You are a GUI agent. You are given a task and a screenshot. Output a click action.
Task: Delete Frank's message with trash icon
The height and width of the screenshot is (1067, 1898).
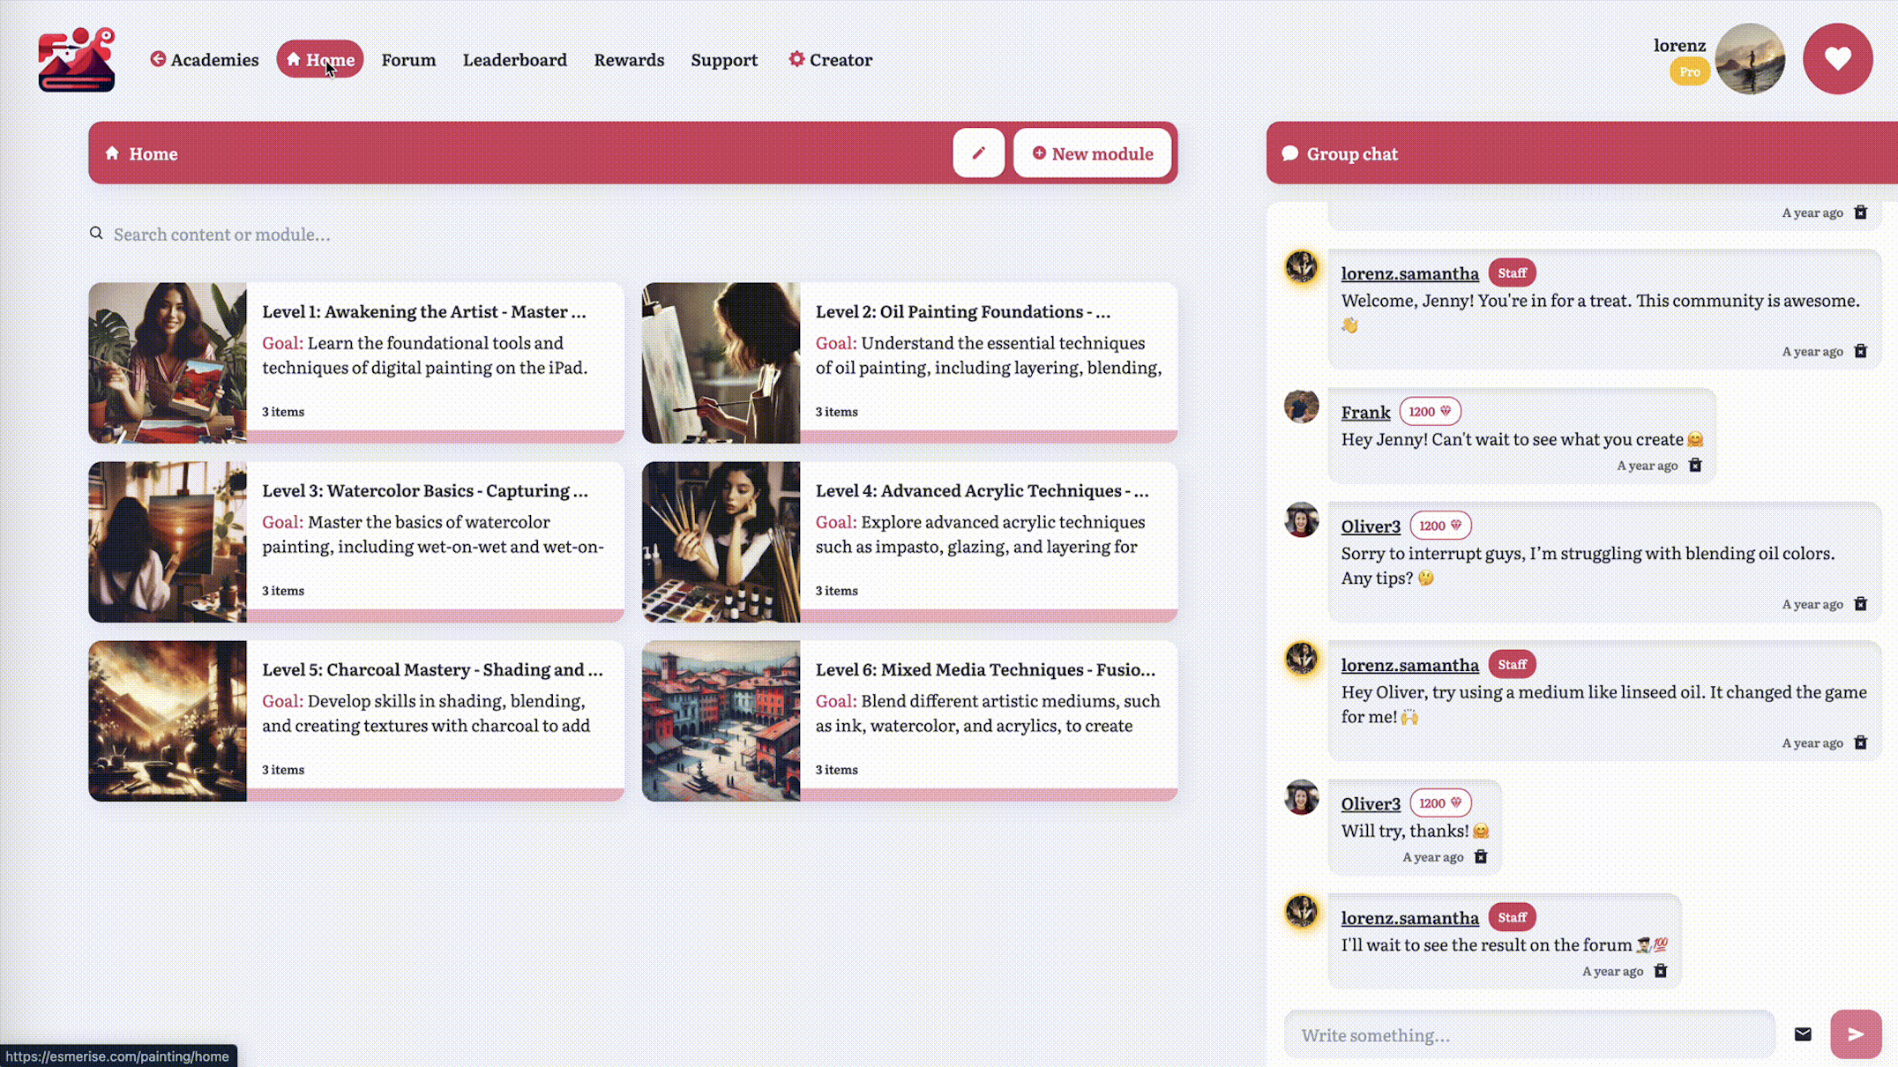click(x=1694, y=466)
